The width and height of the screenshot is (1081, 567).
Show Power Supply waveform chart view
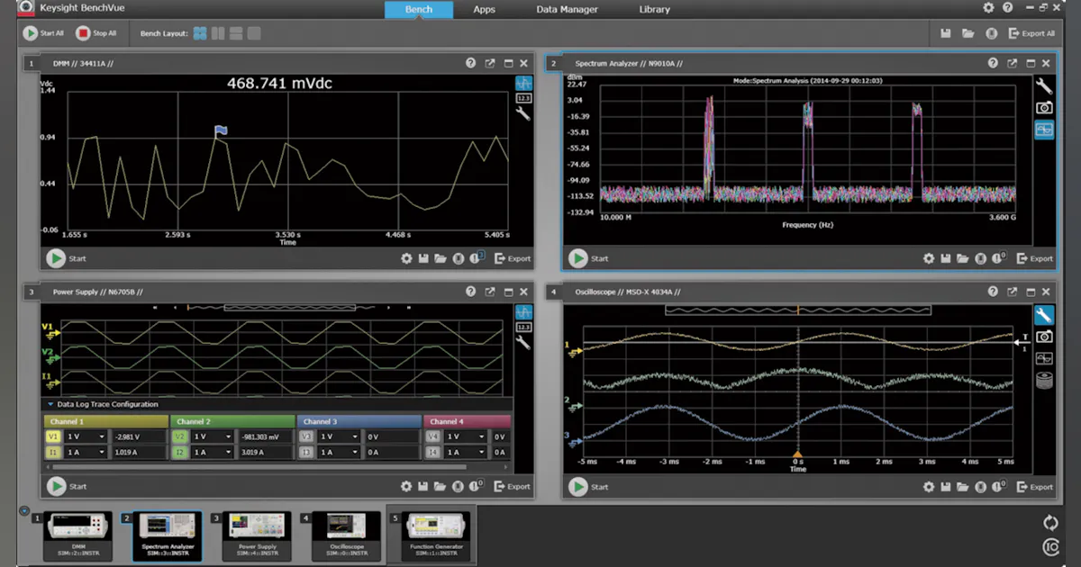523,311
